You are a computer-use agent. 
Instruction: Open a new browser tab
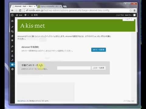click(x=65, y=7)
